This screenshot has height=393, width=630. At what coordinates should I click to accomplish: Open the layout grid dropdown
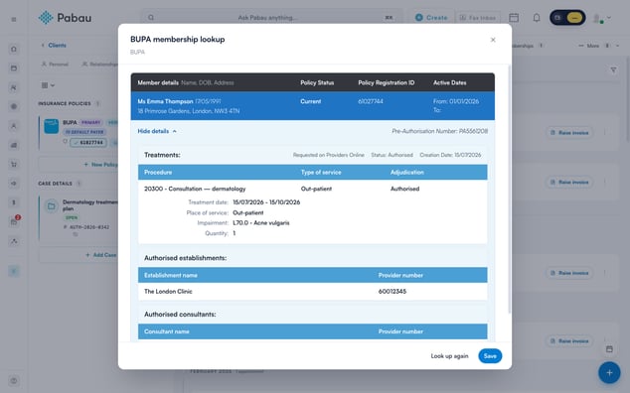tap(48, 85)
